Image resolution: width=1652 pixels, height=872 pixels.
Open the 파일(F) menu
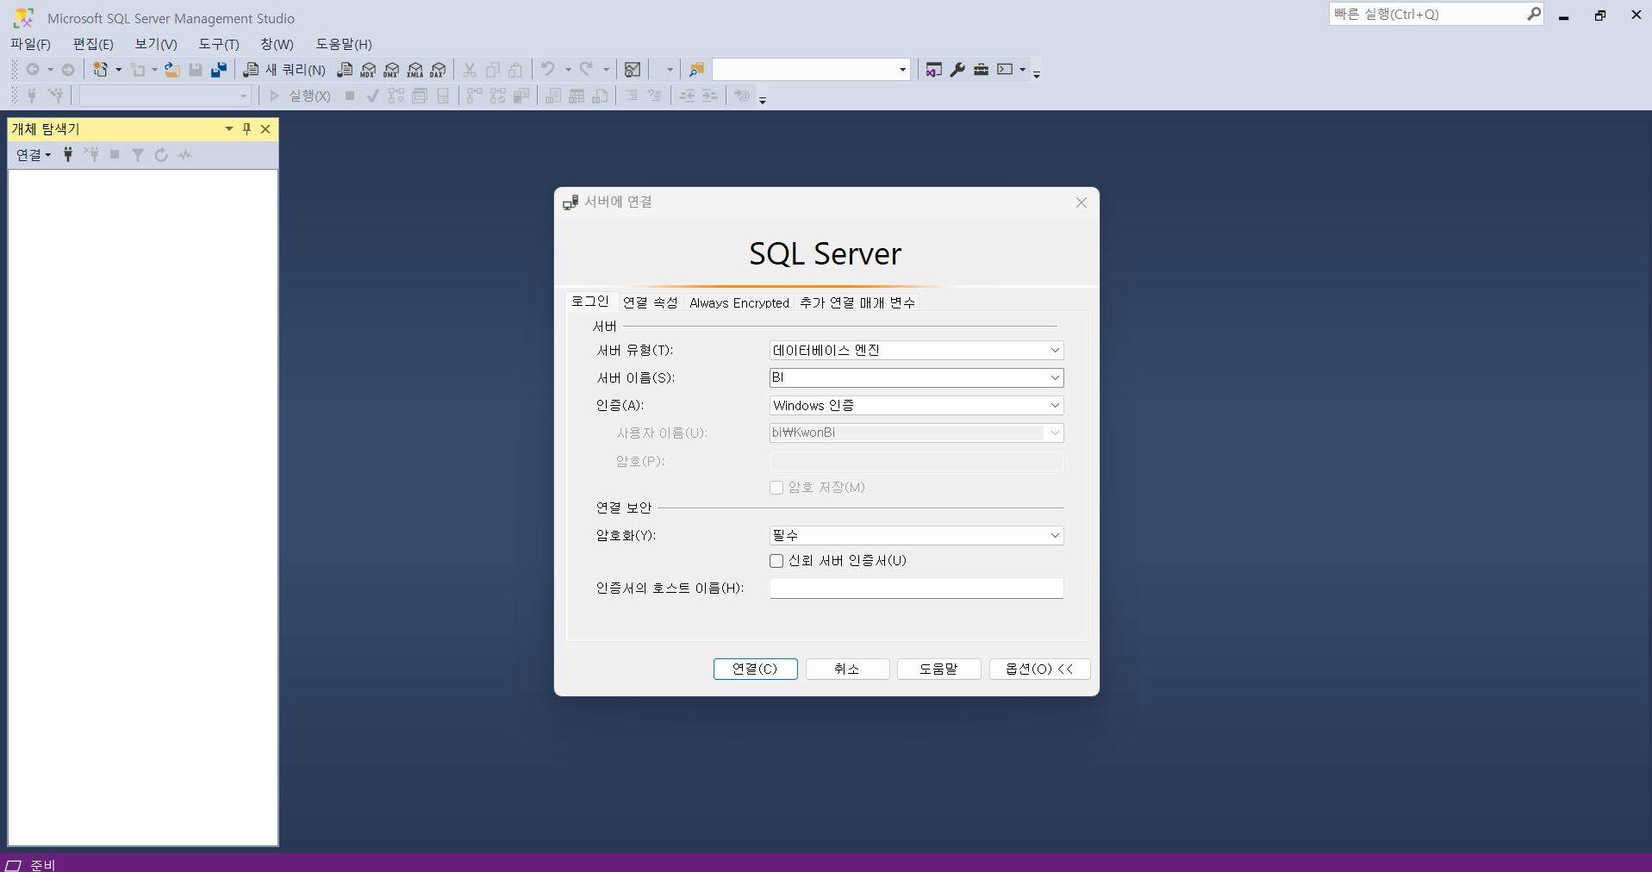point(31,44)
